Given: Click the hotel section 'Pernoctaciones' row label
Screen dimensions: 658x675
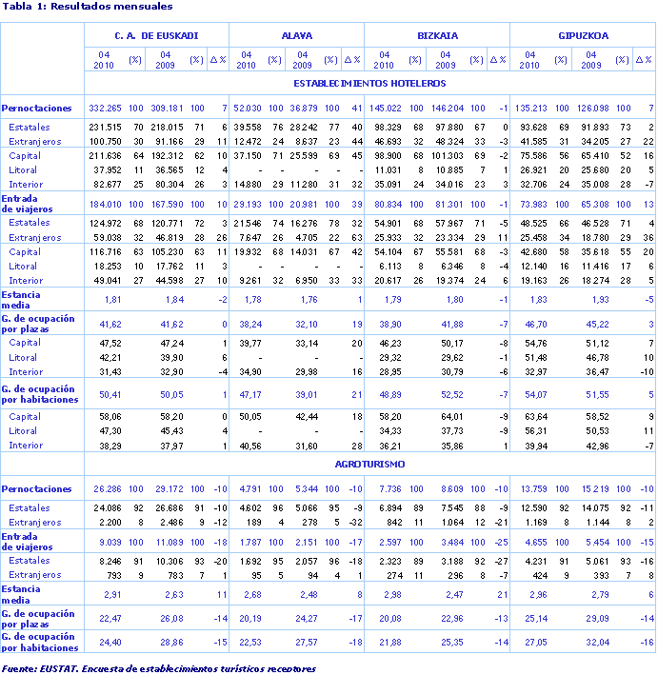Looking at the screenshot, I should [36, 108].
